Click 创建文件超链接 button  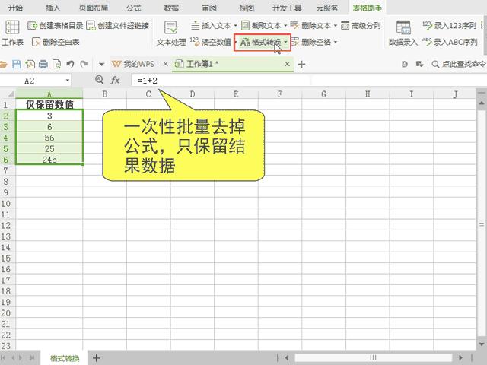point(117,25)
